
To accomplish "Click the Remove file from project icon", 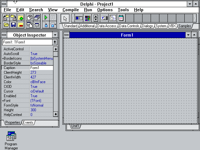I will [x=21, y=25].
